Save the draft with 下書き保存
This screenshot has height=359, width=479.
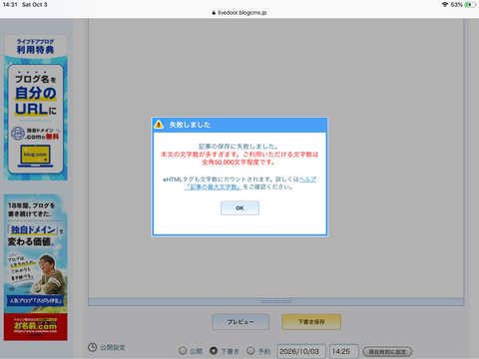(311, 322)
